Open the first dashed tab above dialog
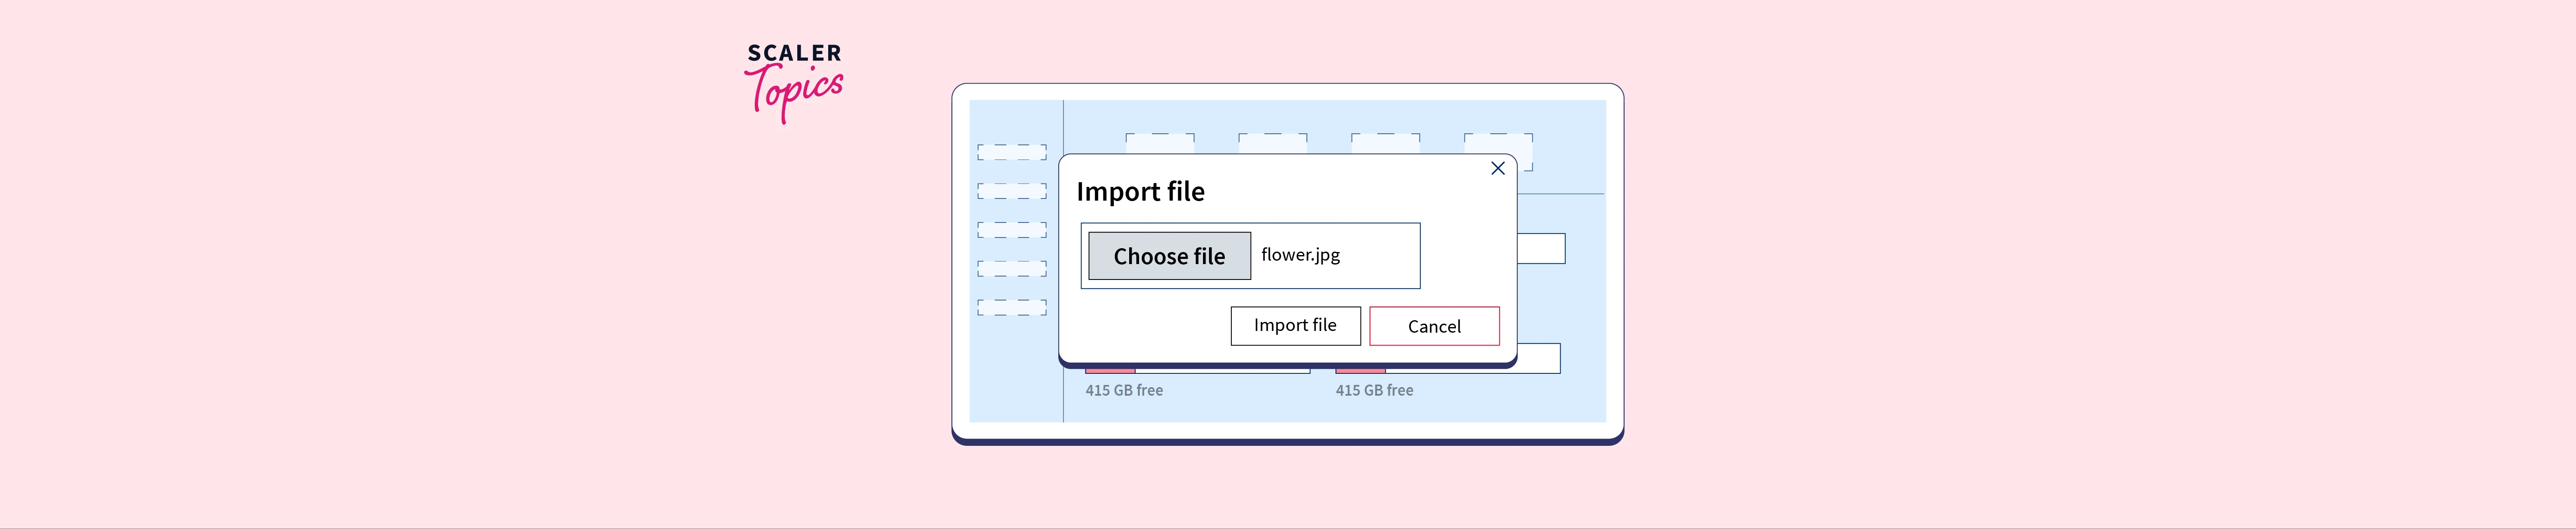Image resolution: width=2576 pixels, height=529 pixels. pyautogui.click(x=1159, y=143)
